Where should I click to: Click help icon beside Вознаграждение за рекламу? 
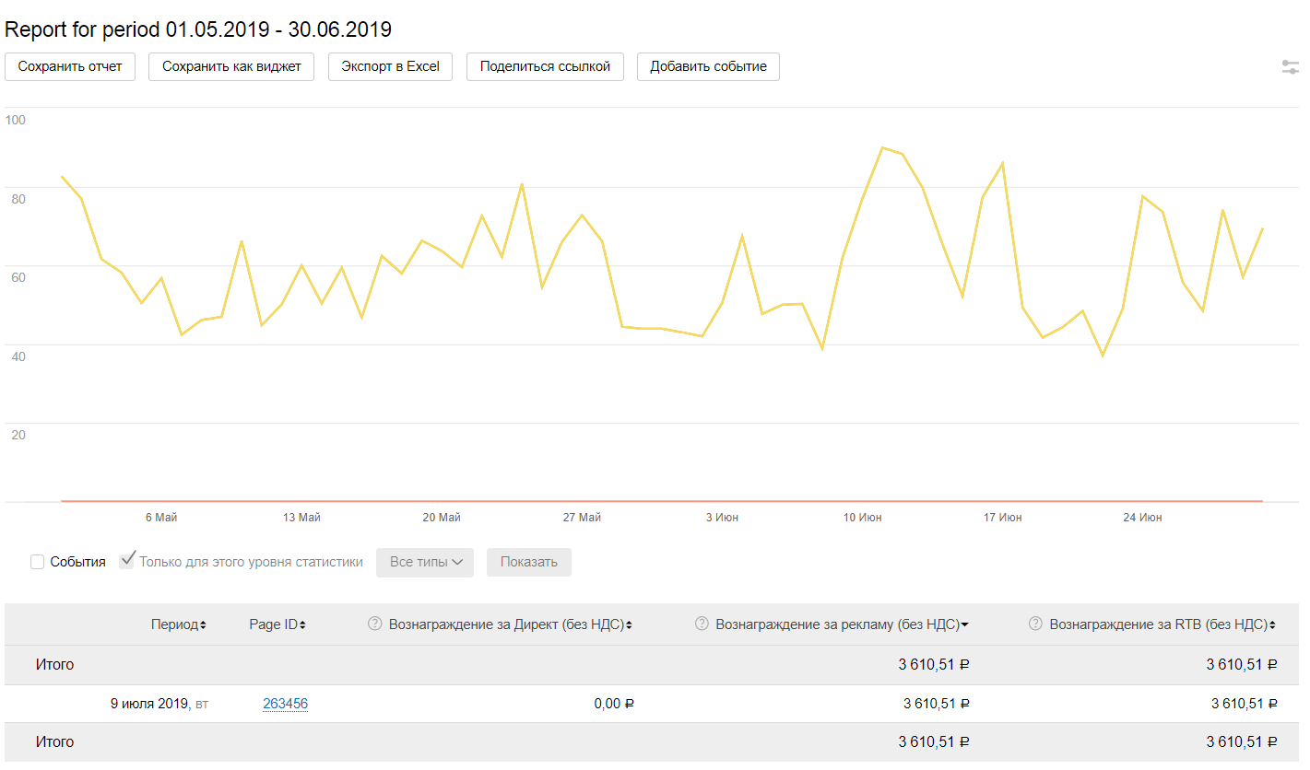[702, 624]
